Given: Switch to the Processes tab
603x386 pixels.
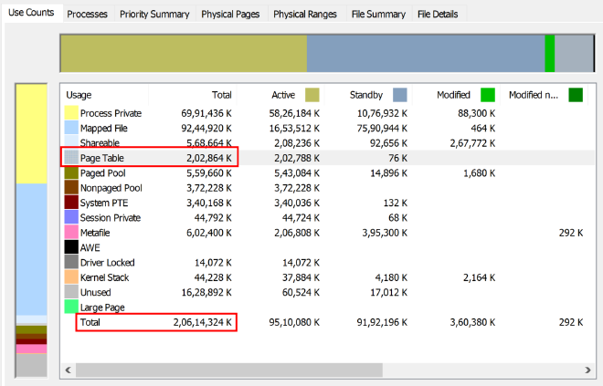Looking at the screenshot, I should (87, 15).
